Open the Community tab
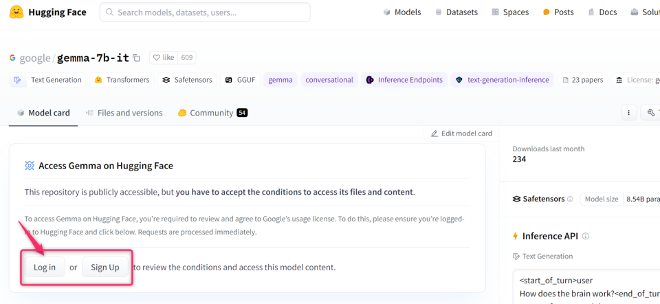This screenshot has height=304, width=660. pyautogui.click(x=212, y=113)
